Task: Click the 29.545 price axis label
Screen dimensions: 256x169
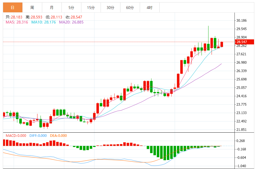Action: point(241,29)
